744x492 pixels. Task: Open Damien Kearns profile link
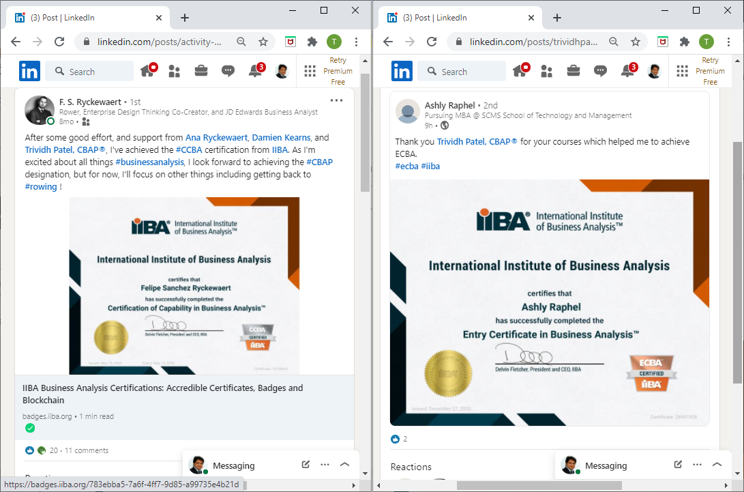(x=282, y=137)
